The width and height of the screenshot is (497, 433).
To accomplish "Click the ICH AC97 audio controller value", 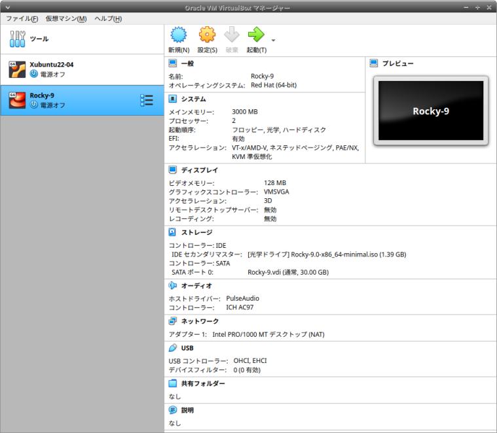I will (x=240, y=307).
